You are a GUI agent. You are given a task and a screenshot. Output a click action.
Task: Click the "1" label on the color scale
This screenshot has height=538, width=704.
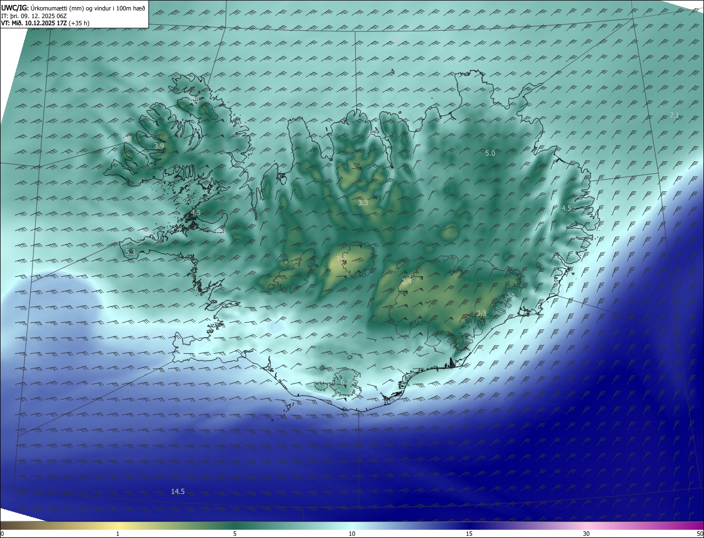[118, 534]
